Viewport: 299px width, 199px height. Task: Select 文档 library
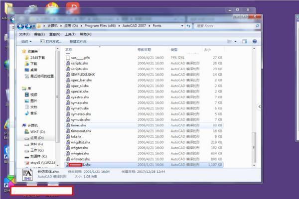coord(34,107)
